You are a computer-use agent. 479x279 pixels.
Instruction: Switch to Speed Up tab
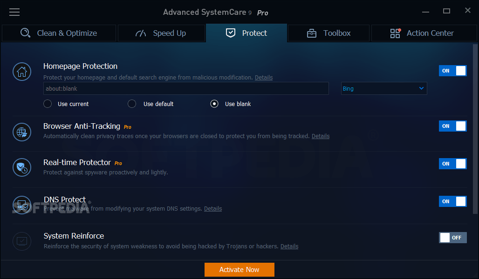[161, 33]
